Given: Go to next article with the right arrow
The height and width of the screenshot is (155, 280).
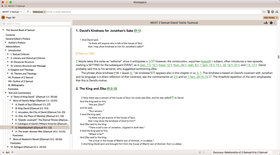Looking at the screenshot, I should pyautogui.click(x=204, y=152).
